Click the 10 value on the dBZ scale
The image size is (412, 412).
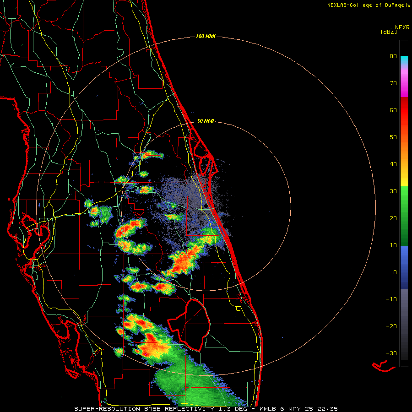393,245
